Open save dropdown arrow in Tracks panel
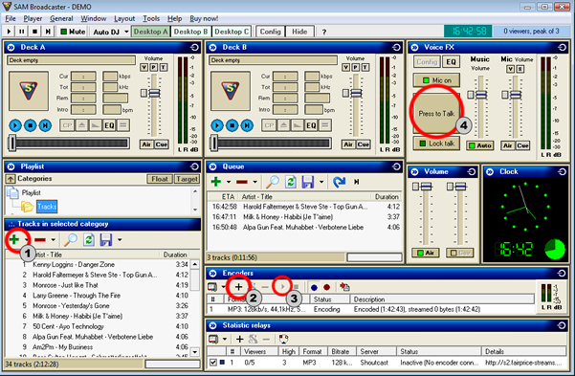575x376 pixels. pos(120,240)
